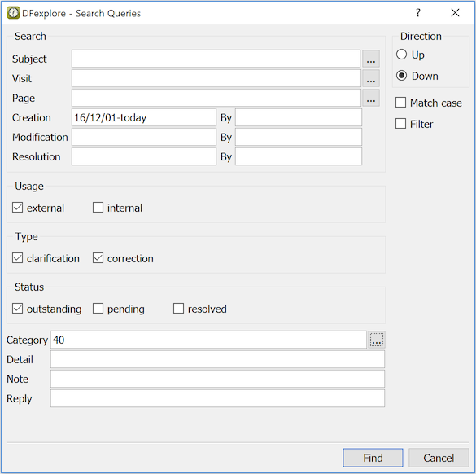Enable the Filter checkbox
Screen dimensions: 476x474
(400, 124)
